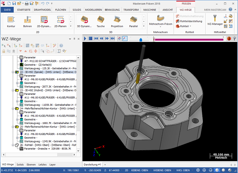Verify selected operations with stock simulation
This screenshot has width=238, height=173.
[32, 45]
